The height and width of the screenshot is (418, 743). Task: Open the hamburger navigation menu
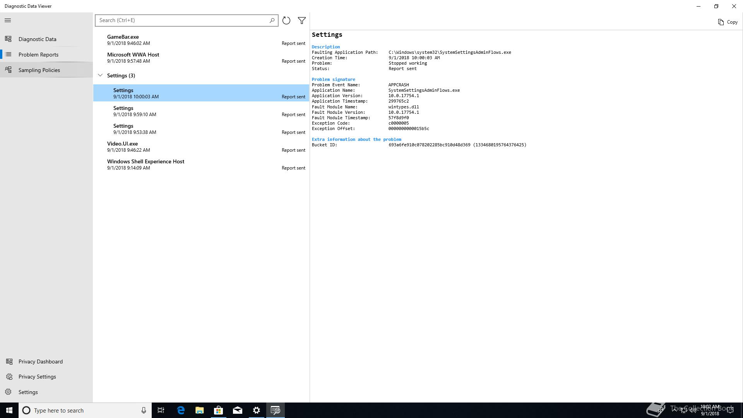pos(8,21)
